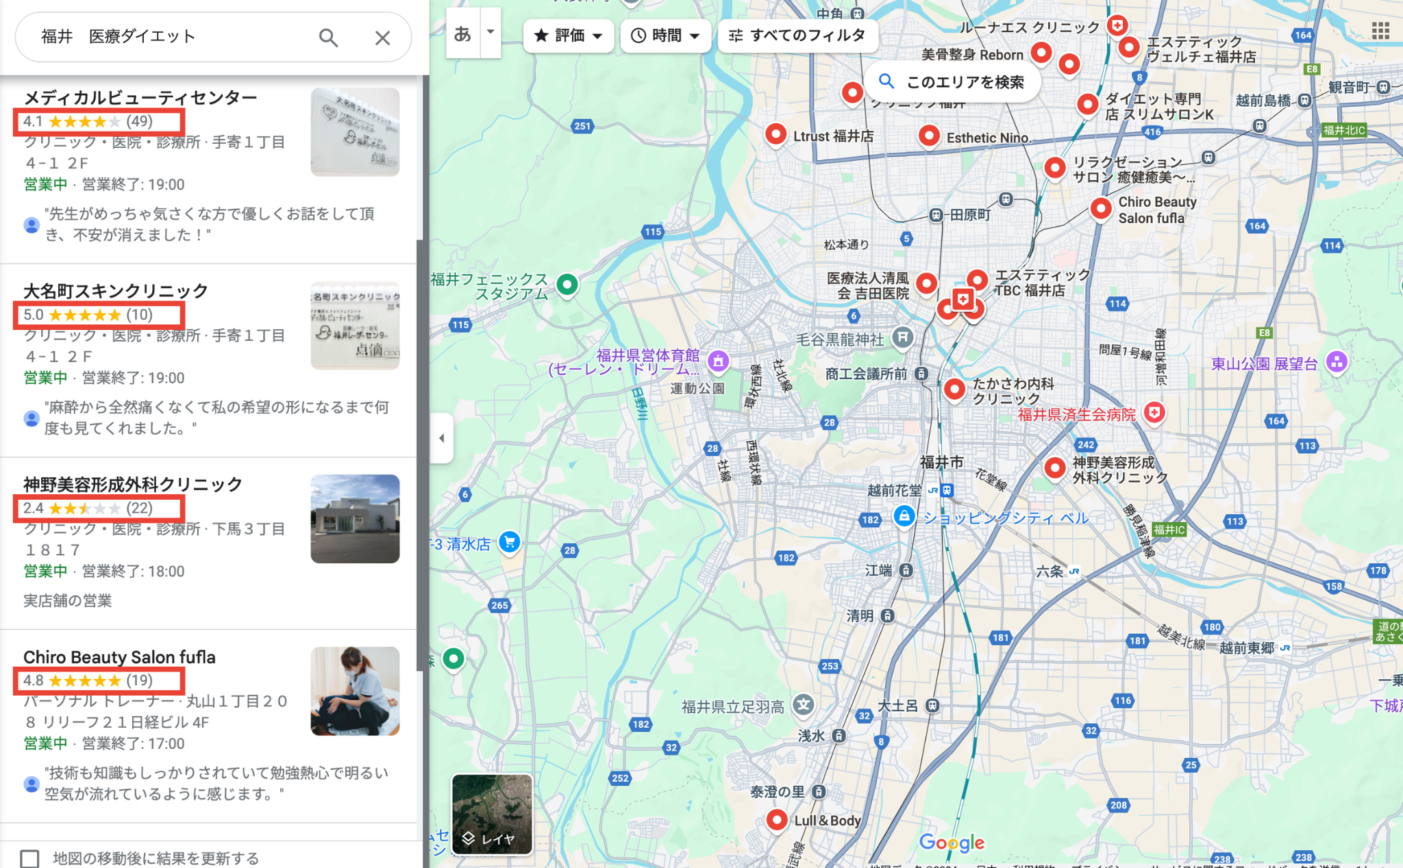Open Chiro Beauty Salon fufla listing title

point(119,657)
